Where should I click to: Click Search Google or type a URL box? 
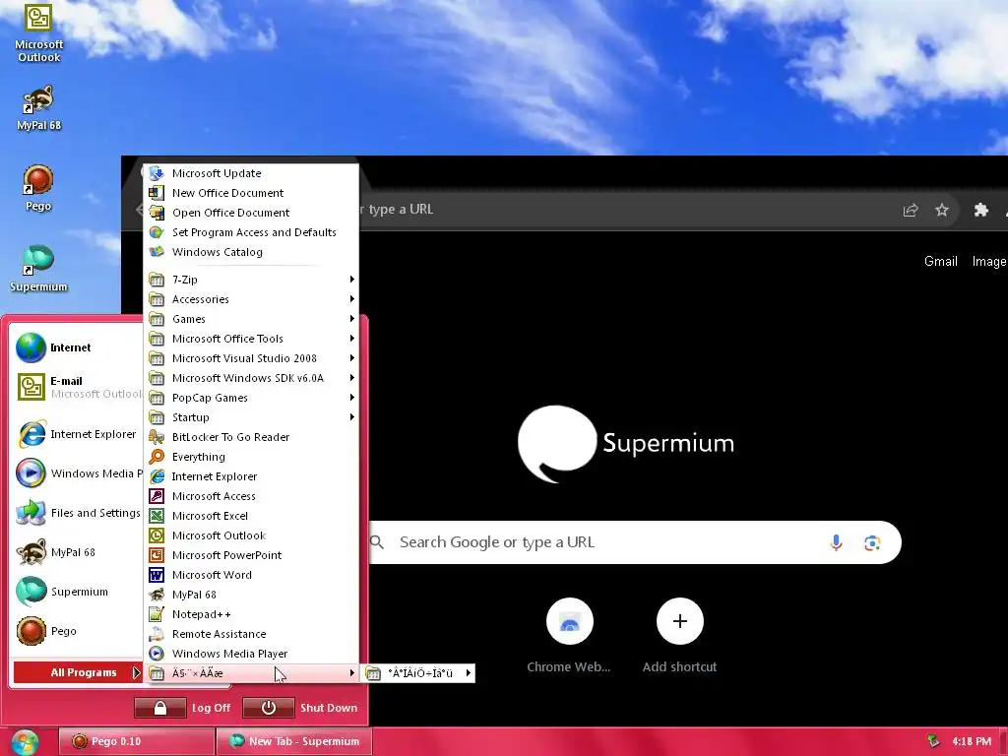click(633, 542)
